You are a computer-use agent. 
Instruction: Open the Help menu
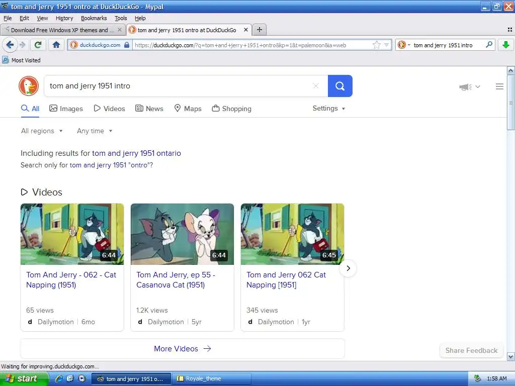tap(140, 18)
